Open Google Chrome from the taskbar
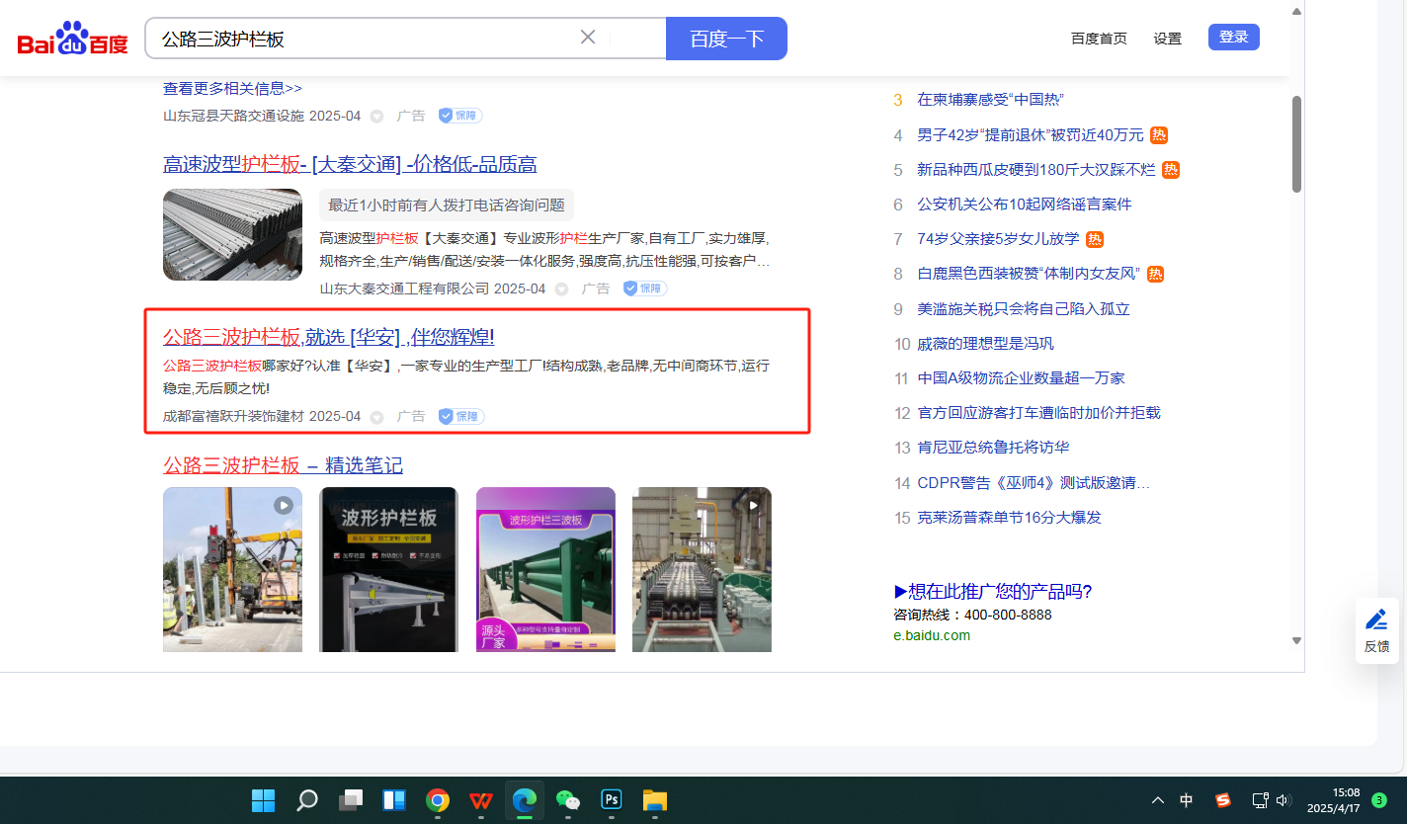 pyautogui.click(x=438, y=799)
